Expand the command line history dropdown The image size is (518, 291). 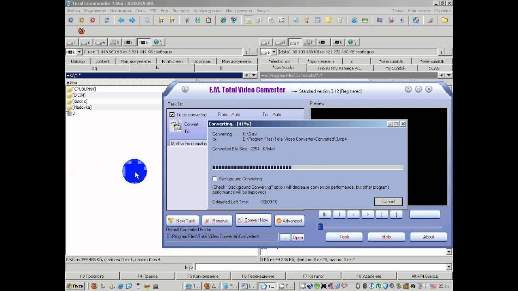(448, 267)
